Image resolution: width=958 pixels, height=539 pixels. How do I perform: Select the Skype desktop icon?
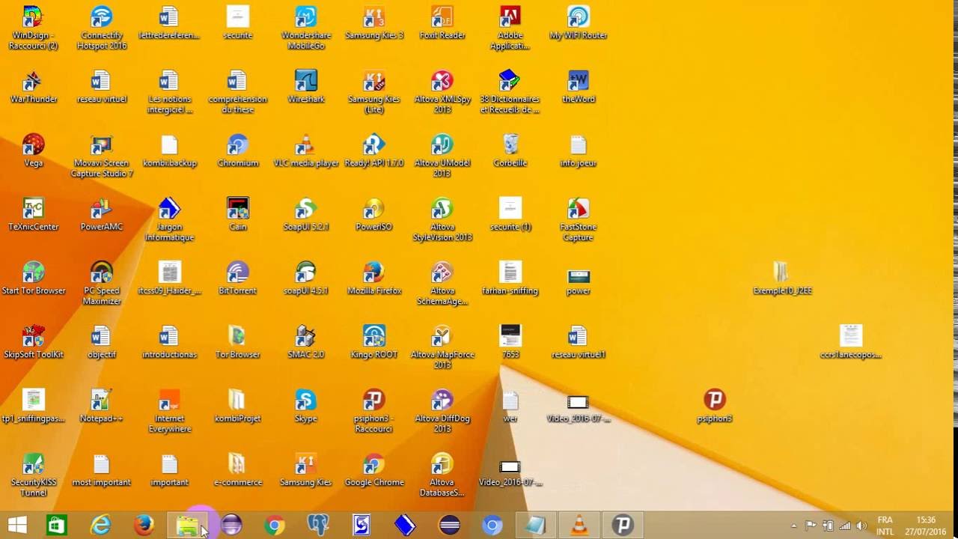pos(305,405)
